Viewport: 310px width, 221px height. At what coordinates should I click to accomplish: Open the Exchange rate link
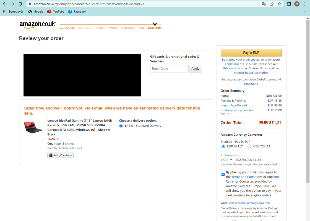(x=230, y=156)
